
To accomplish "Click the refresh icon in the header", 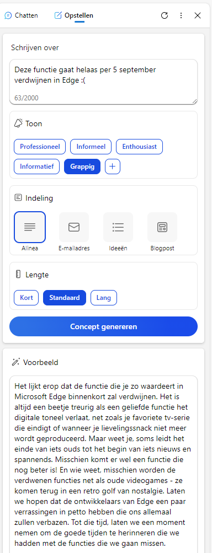I will [x=165, y=15].
